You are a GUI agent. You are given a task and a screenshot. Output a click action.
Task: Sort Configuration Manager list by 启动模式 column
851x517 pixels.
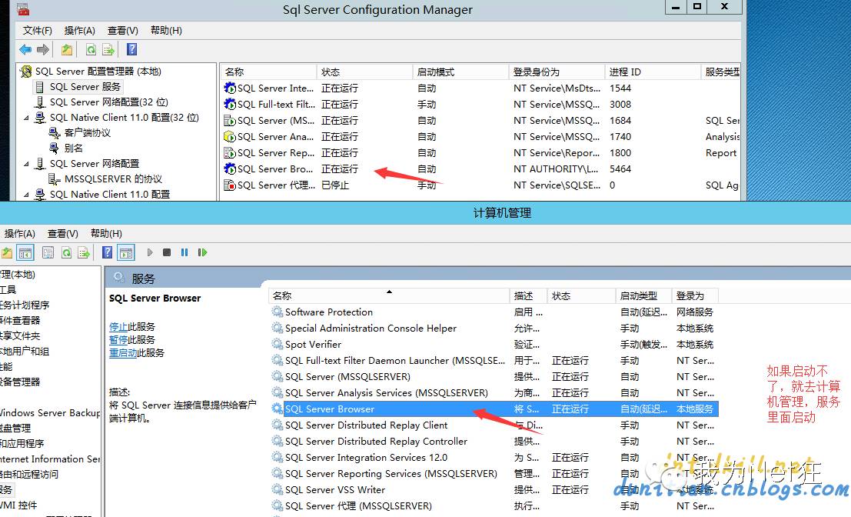point(460,72)
